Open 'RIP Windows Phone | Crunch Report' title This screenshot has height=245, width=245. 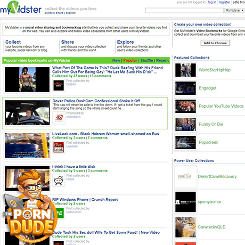[x=85, y=200]
